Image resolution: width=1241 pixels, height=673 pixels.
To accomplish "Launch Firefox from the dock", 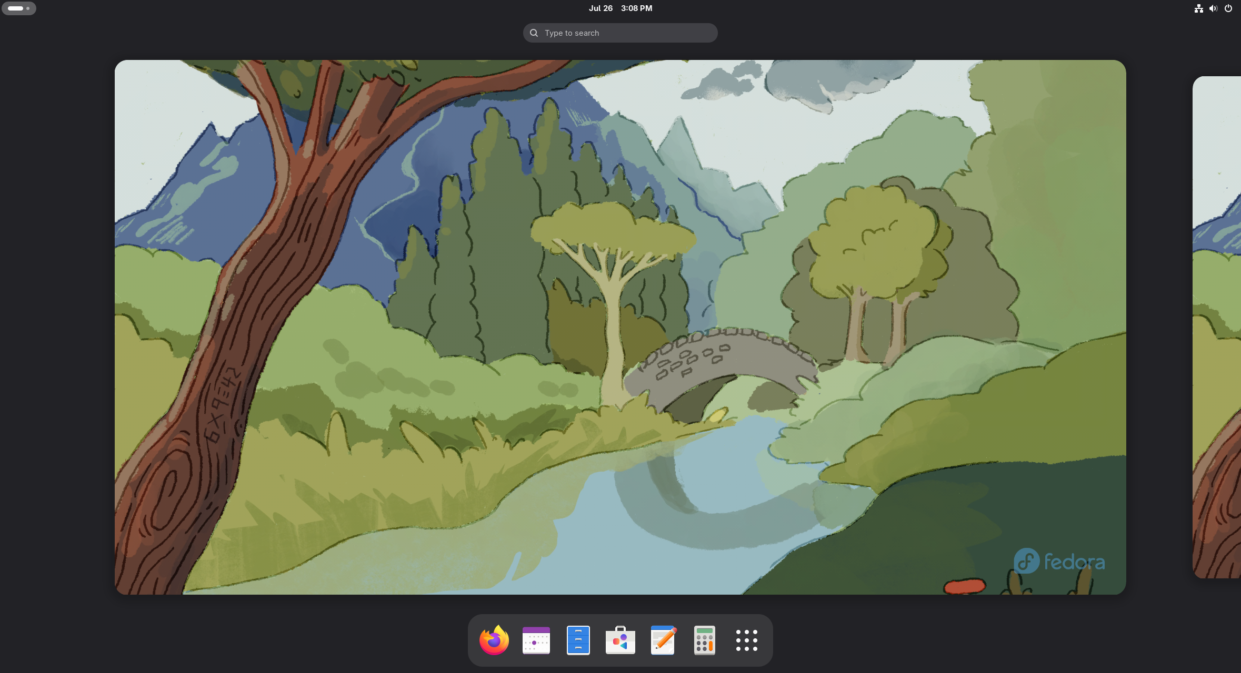I will coord(494,640).
